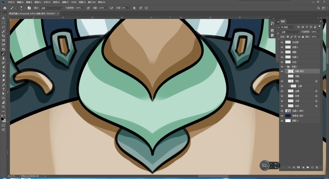329x179 pixels.
Task: Open the layer blend mode 正常 dropdown
Action: click(x=290, y=32)
